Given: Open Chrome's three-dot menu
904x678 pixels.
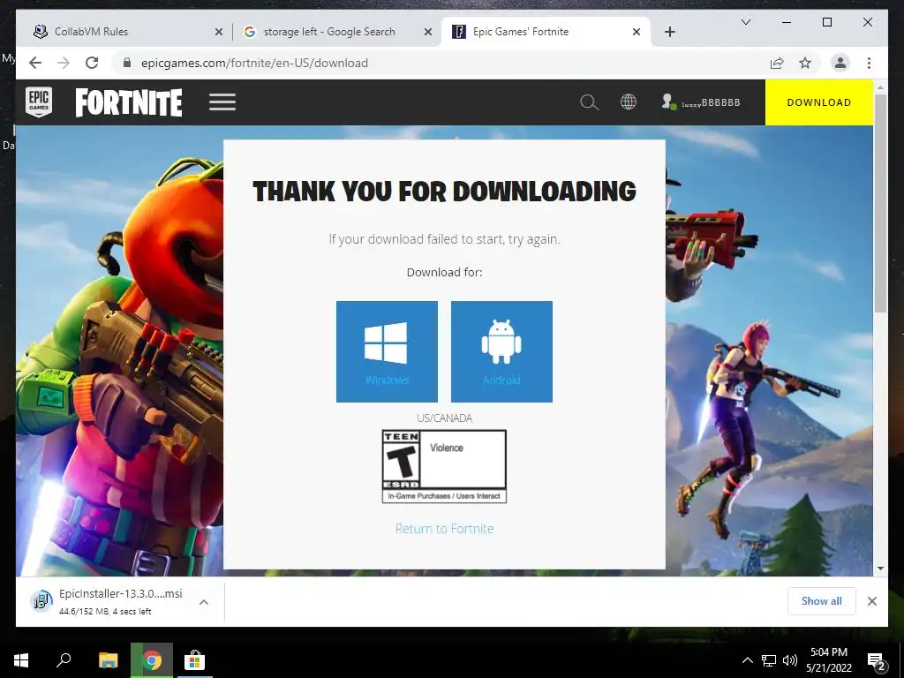Looking at the screenshot, I should click(869, 63).
